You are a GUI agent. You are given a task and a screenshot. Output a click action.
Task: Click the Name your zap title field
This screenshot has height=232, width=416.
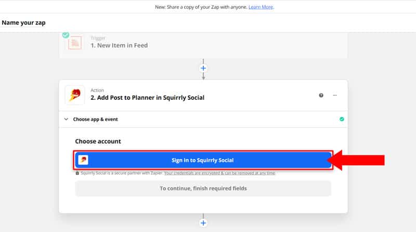coord(23,23)
